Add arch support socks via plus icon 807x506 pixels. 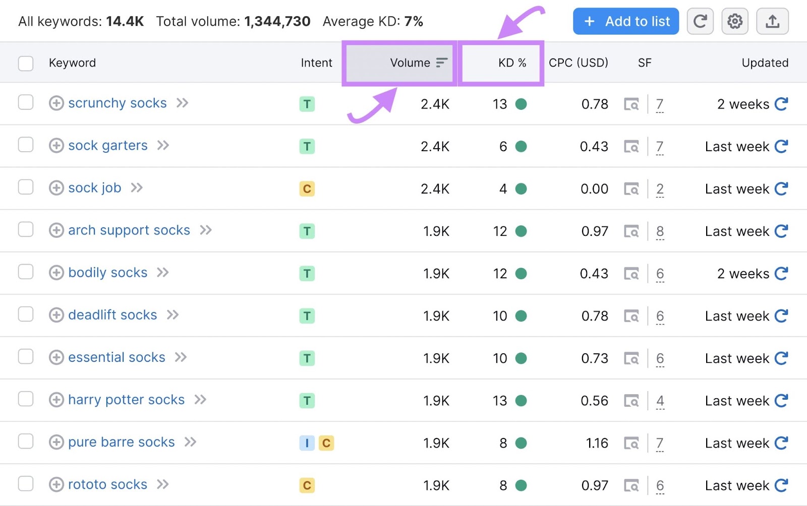pos(56,230)
